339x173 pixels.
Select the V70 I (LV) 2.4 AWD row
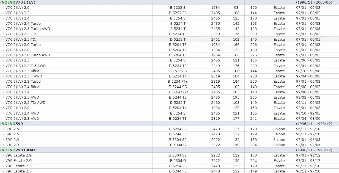point(169,113)
